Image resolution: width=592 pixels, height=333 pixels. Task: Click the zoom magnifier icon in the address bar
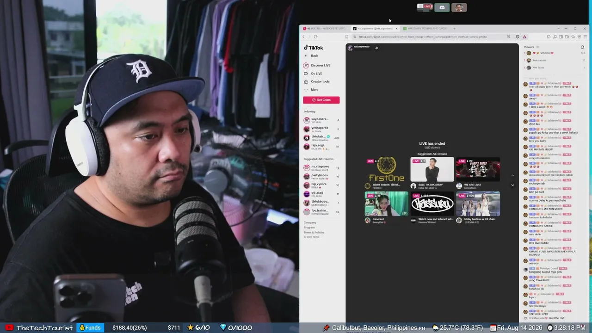pyautogui.click(x=509, y=37)
